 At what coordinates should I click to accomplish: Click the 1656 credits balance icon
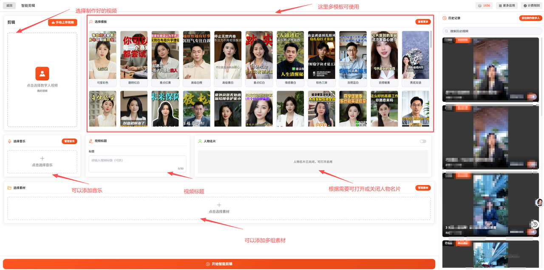point(480,6)
